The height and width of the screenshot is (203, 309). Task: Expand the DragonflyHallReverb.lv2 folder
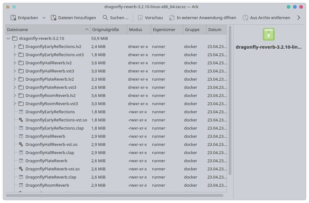coord(14,63)
